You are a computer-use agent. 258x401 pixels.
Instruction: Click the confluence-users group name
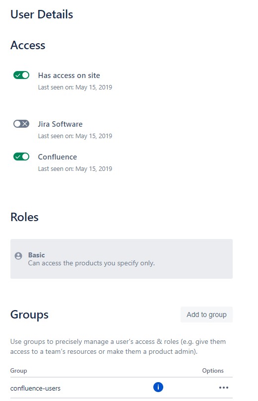(x=35, y=388)
